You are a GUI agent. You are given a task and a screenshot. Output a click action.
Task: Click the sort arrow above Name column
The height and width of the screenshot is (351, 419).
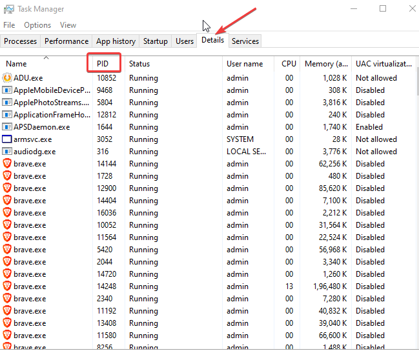pos(46,57)
